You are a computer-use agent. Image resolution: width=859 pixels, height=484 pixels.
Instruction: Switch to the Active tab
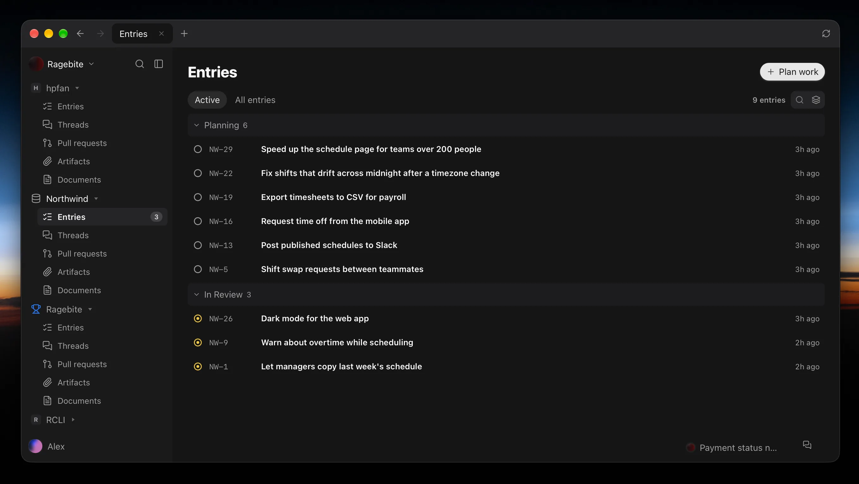207,100
